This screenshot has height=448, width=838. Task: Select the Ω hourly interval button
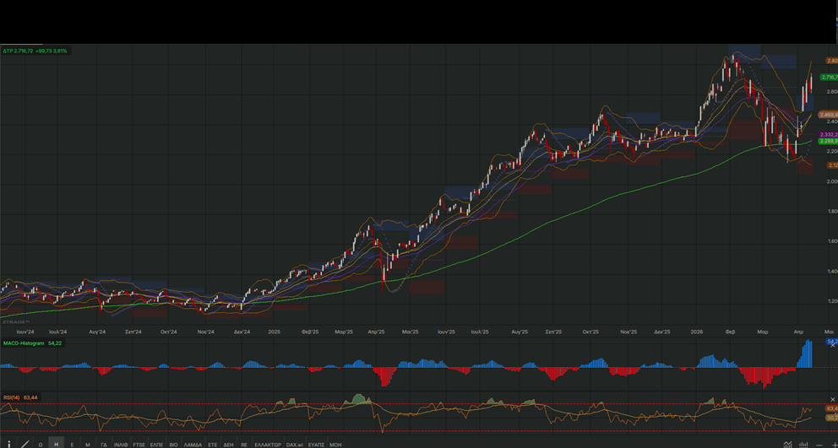pyautogui.click(x=41, y=445)
